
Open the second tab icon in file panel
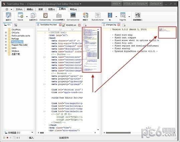tap(16, 25)
